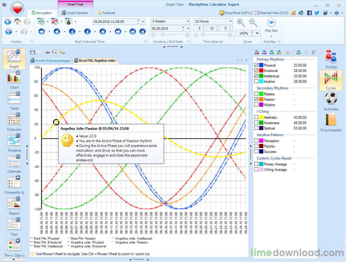The width and height of the screenshot is (346, 262).
Task: Expand the Start Date and Time group launcher
Action: (x=146, y=41)
